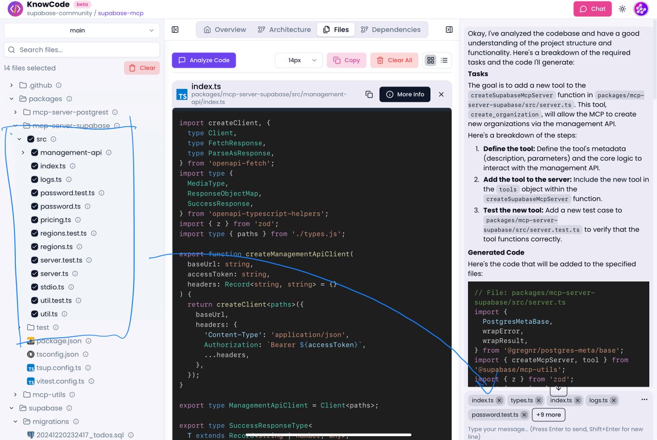Open the Overview tab
The width and height of the screenshot is (657, 440).
(x=224, y=30)
